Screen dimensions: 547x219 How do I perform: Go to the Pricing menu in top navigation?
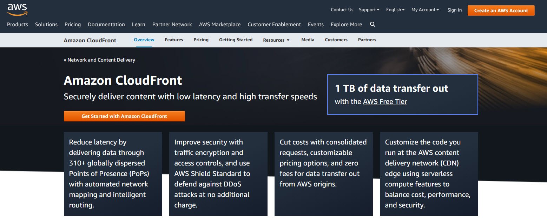(73, 24)
